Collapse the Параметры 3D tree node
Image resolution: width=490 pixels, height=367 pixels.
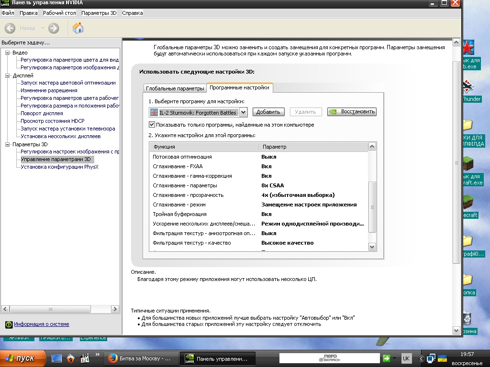tap(8, 144)
